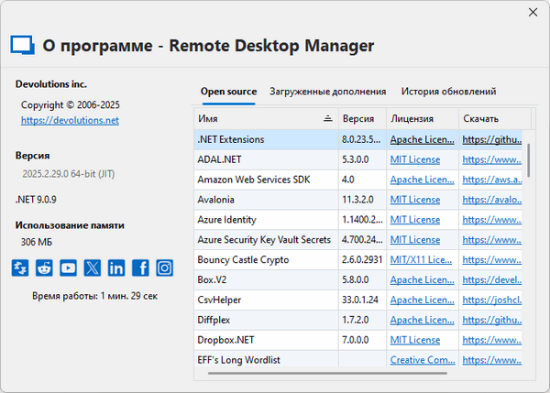Open the MIT License link for ADAL.NET

point(415,159)
